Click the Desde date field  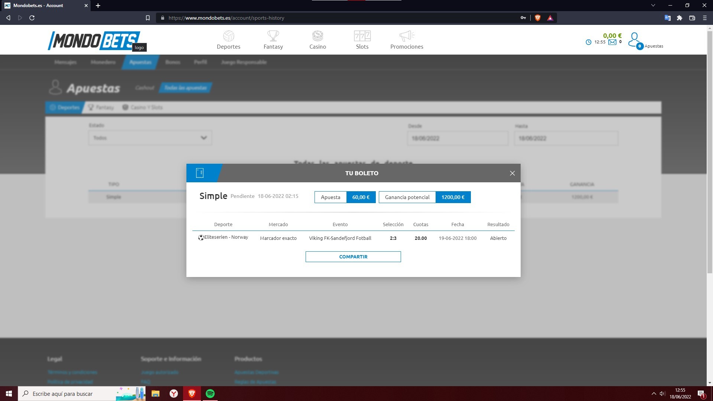(458, 138)
